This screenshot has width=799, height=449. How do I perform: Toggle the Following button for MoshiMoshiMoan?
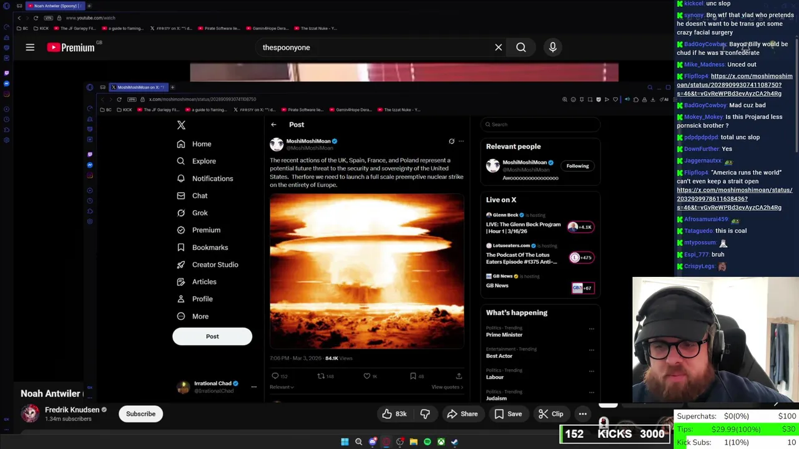577,166
